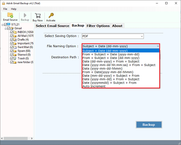Click the STL21 computer icon
The image size is (181, 145).
9,25
